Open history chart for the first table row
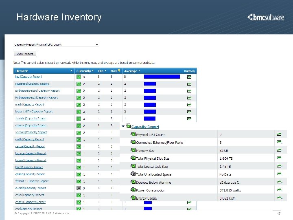 [x=189, y=77]
